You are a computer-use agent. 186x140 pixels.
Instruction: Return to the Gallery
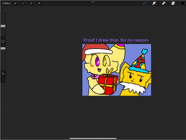tap(7, 3)
